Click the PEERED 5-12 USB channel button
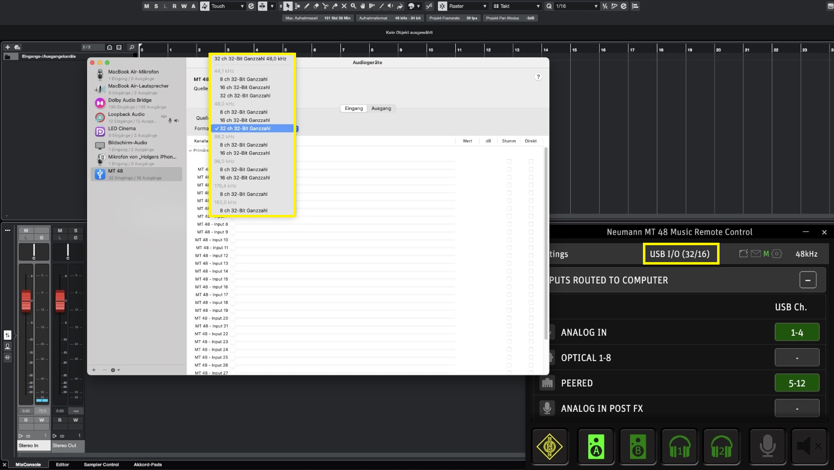The width and height of the screenshot is (834, 470). pos(797,383)
